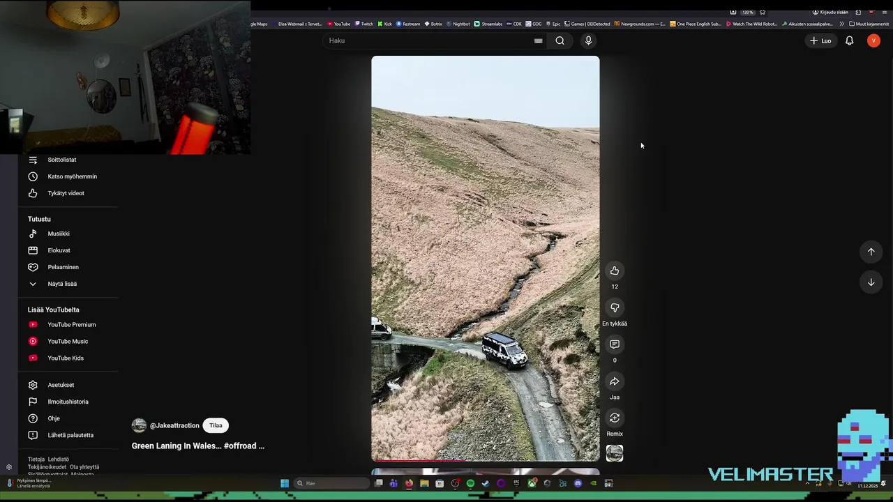Like the Green Laning In Wales short
893x502 pixels.
click(x=615, y=271)
